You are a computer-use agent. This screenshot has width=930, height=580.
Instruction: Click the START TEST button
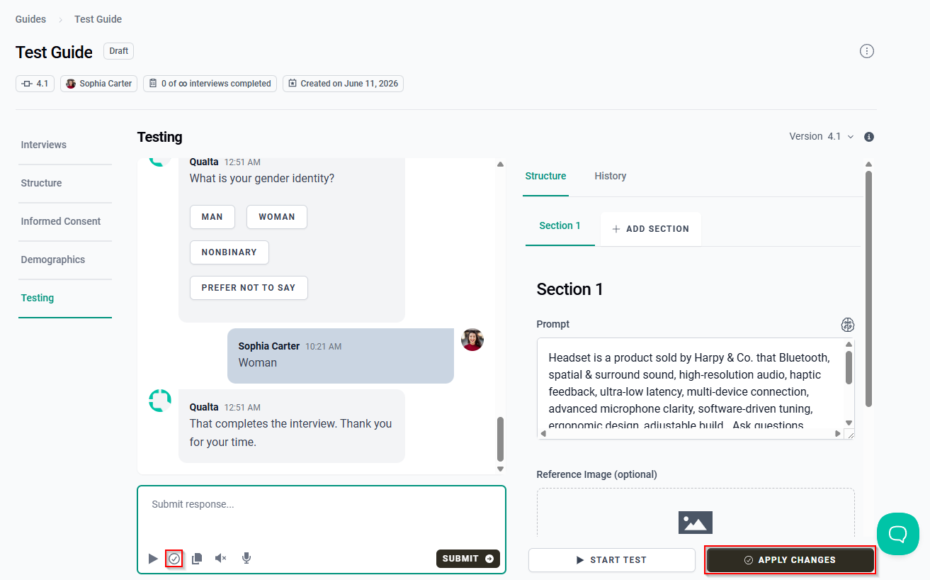click(x=612, y=560)
